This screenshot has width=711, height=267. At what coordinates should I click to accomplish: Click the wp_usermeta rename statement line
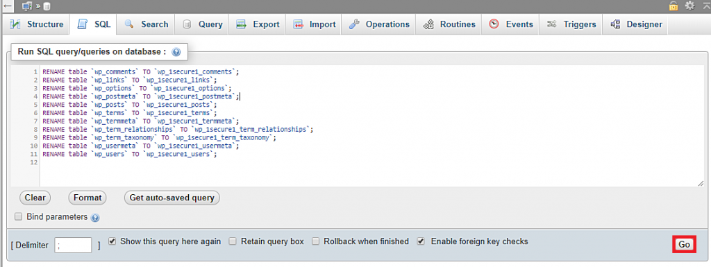140,146
